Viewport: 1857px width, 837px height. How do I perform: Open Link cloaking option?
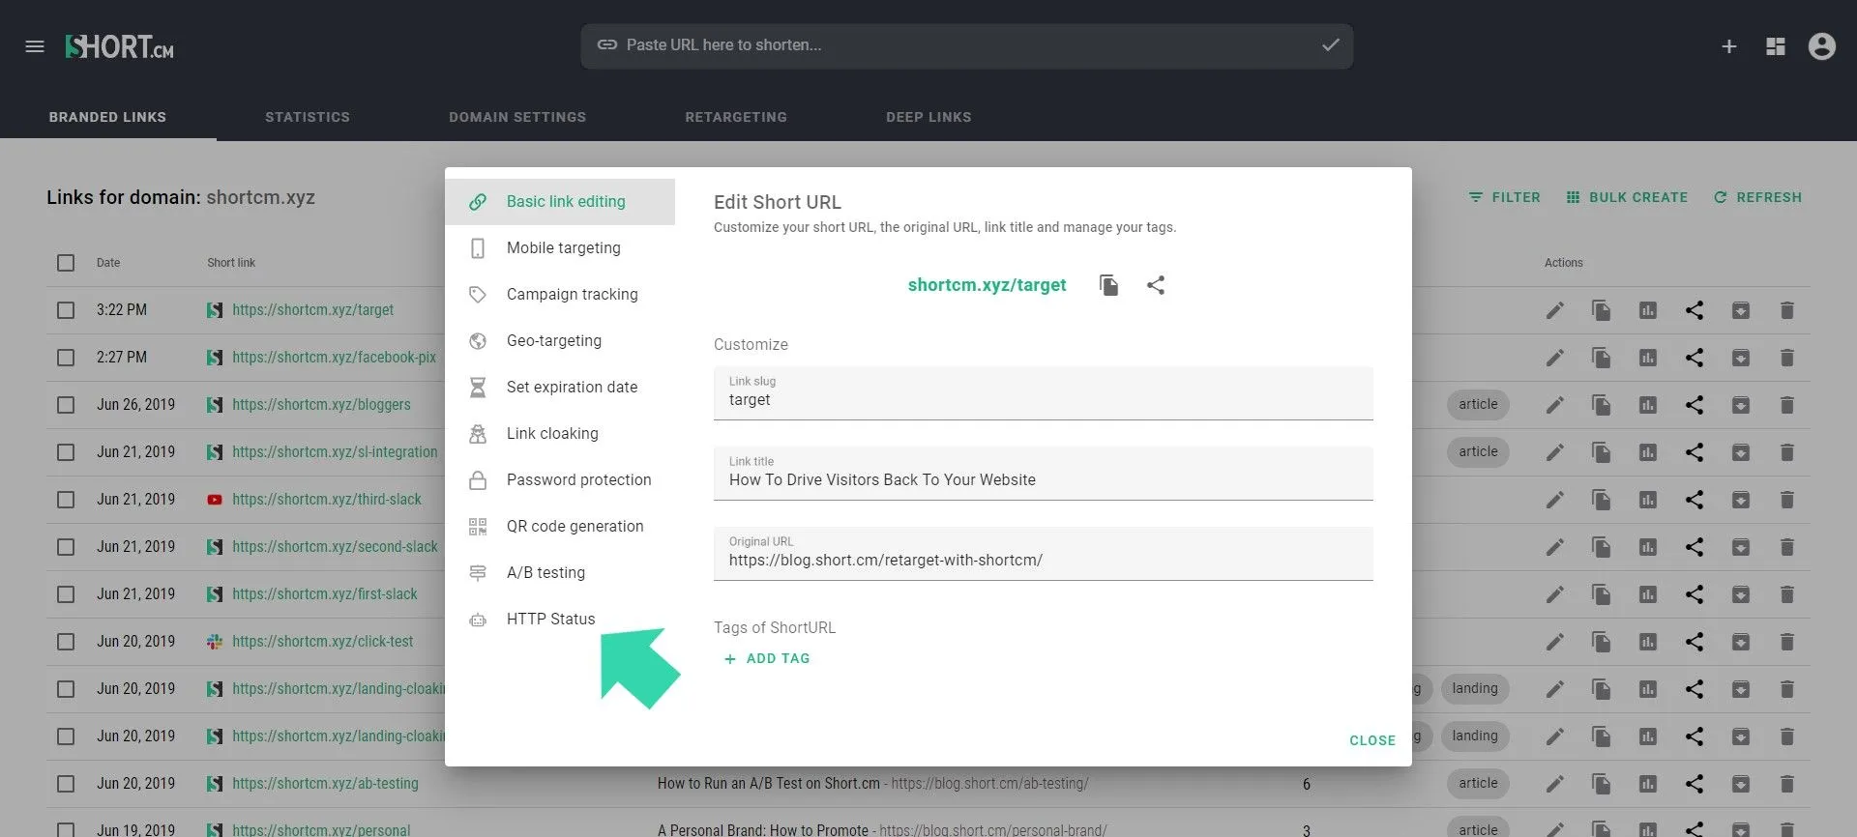coord(560,434)
